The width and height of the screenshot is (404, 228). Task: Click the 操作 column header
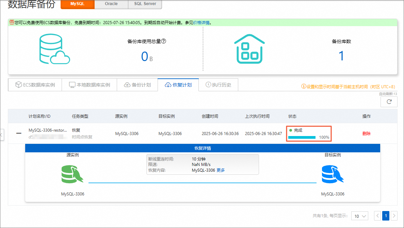366,116
